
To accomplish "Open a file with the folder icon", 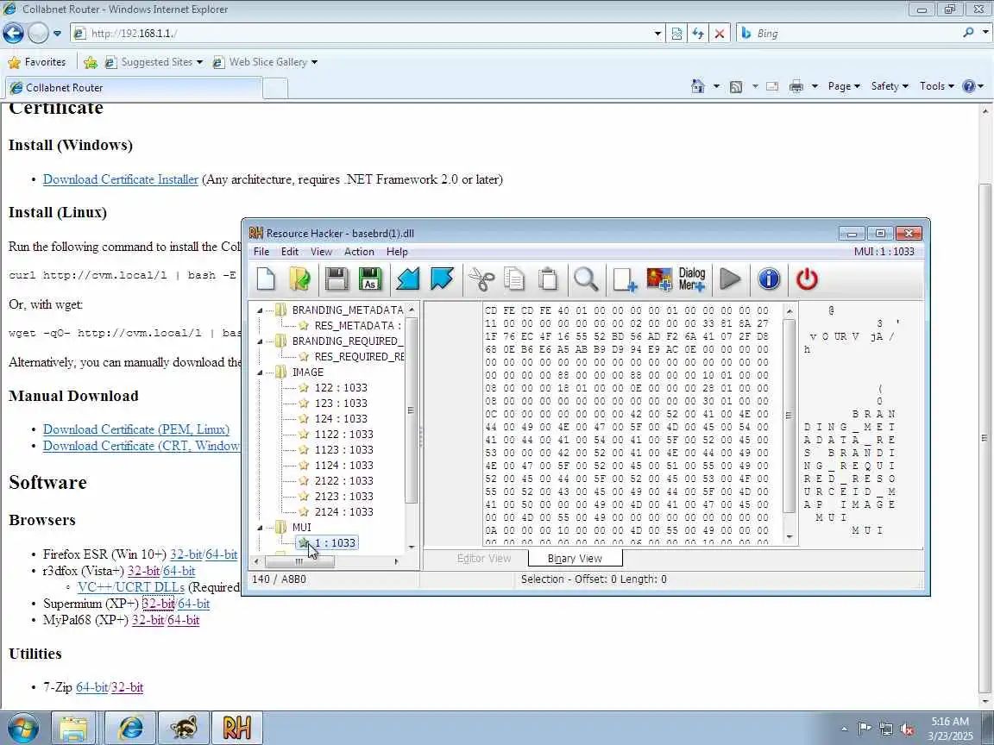I will click(x=300, y=279).
